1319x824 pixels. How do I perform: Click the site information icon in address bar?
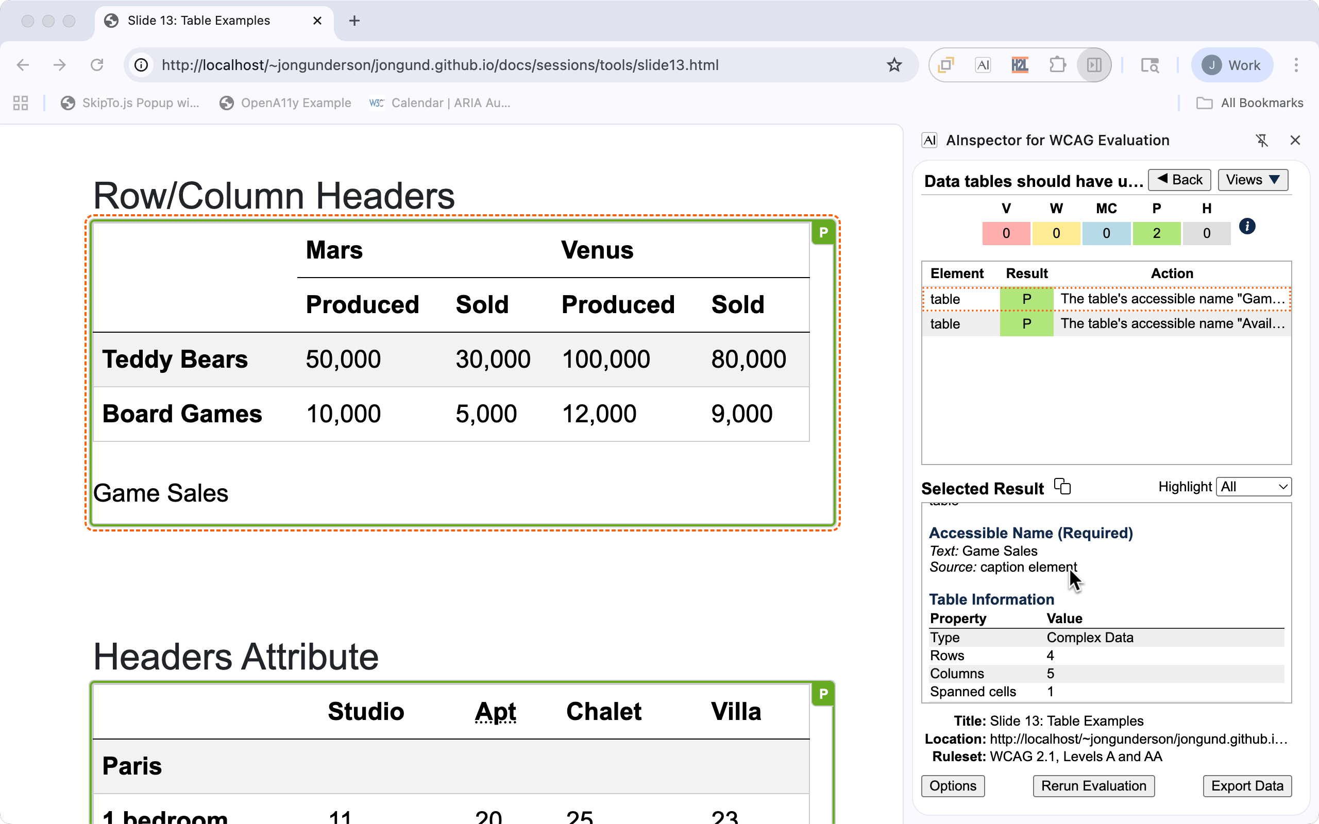(141, 65)
